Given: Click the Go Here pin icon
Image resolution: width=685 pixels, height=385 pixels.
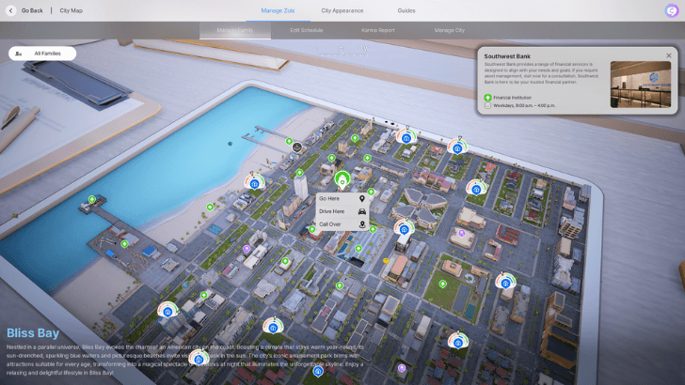Looking at the screenshot, I should (x=362, y=199).
